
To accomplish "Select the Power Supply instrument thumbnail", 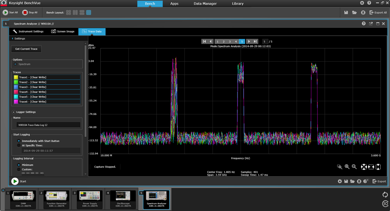I will (90, 199).
